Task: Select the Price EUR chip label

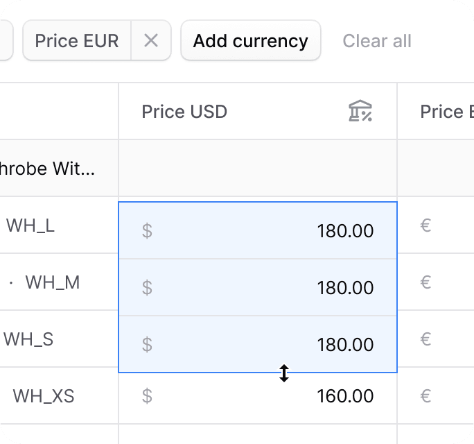Action: [77, 41]
